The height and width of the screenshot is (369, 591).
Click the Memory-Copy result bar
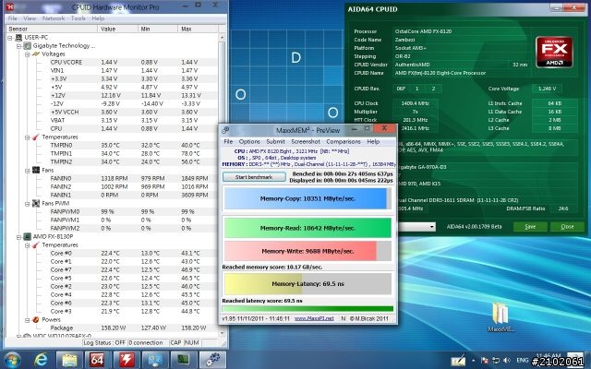coord(308,198)
